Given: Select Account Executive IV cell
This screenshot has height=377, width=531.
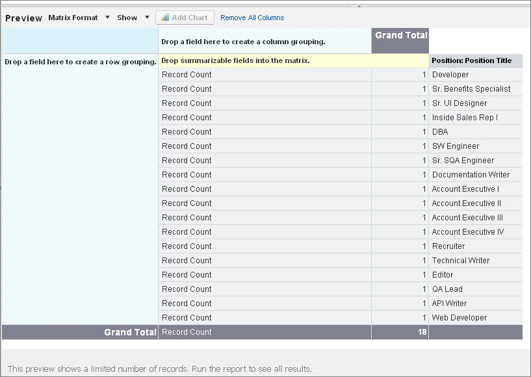Looking at the screenshot, I should 476,231.
